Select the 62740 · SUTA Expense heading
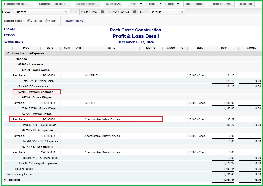Screen dimensions: 263x186 click(38, 147)
